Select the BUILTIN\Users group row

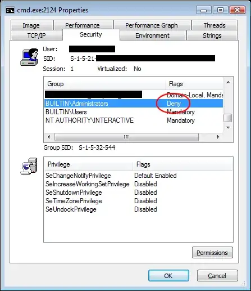[x=134, y=112]
